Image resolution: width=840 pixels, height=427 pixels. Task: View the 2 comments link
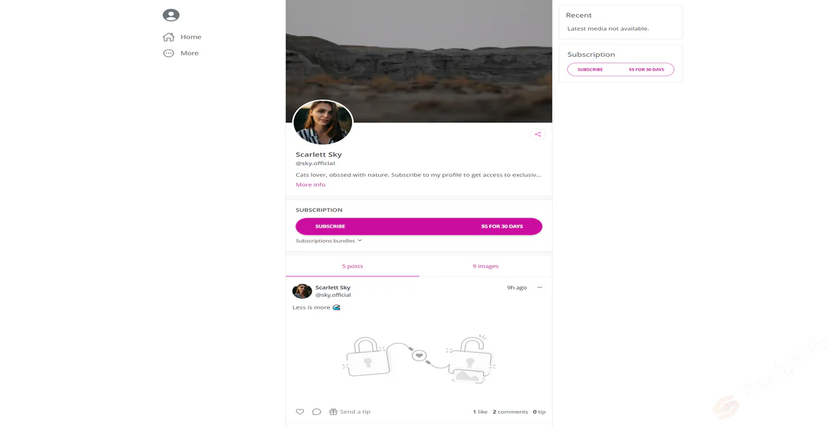pos(510,412)
